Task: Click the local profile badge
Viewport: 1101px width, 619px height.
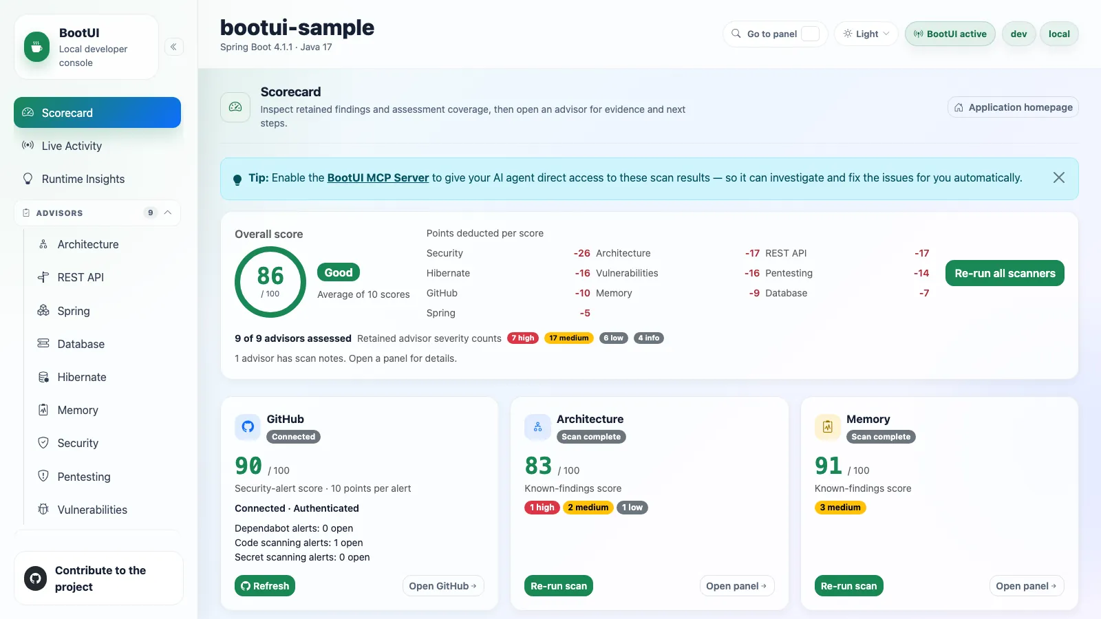Action: [x=1059, y=34]
